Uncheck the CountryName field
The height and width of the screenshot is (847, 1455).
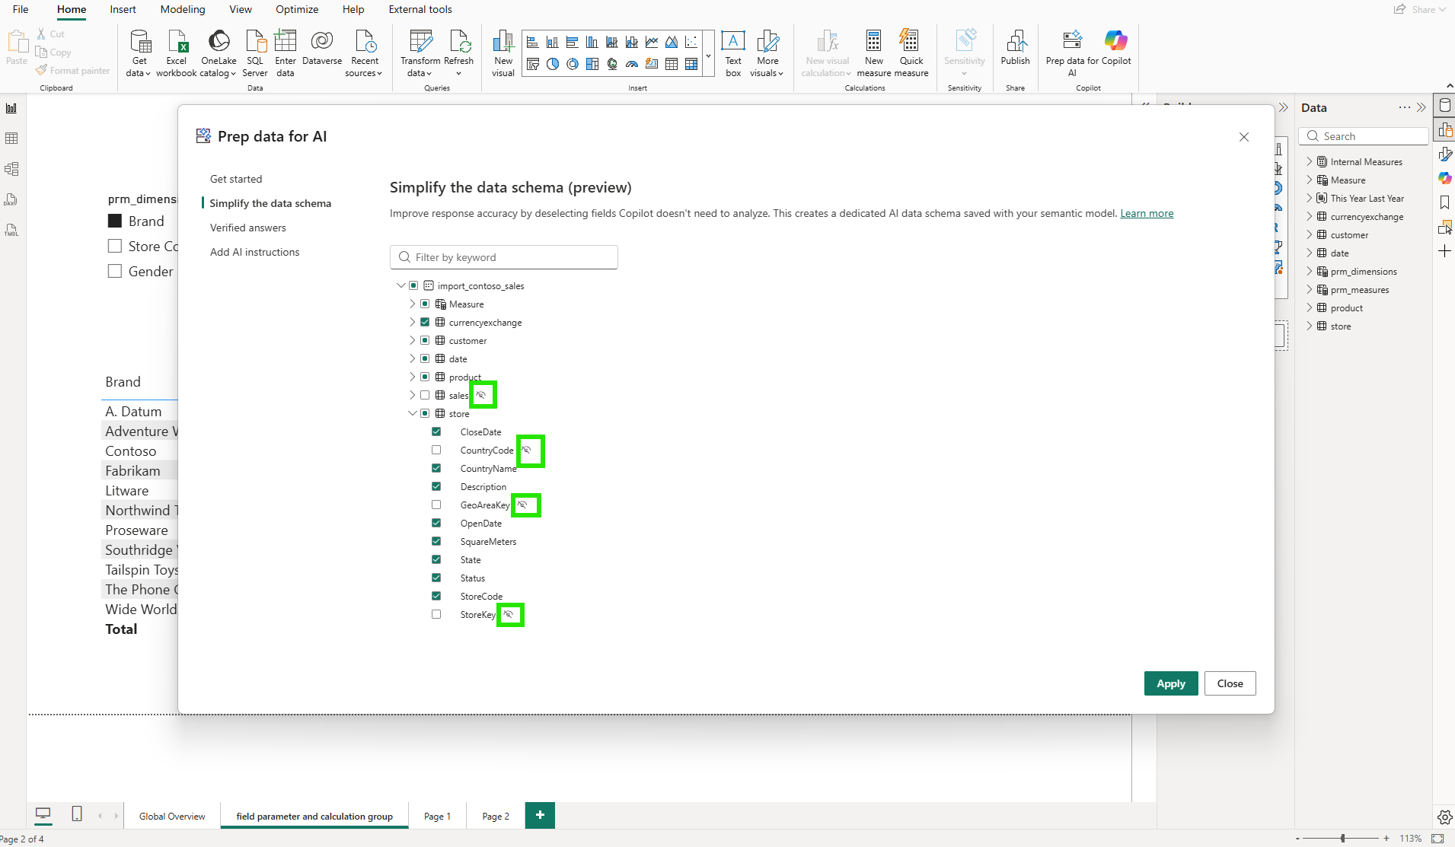[x=436, y=468]
